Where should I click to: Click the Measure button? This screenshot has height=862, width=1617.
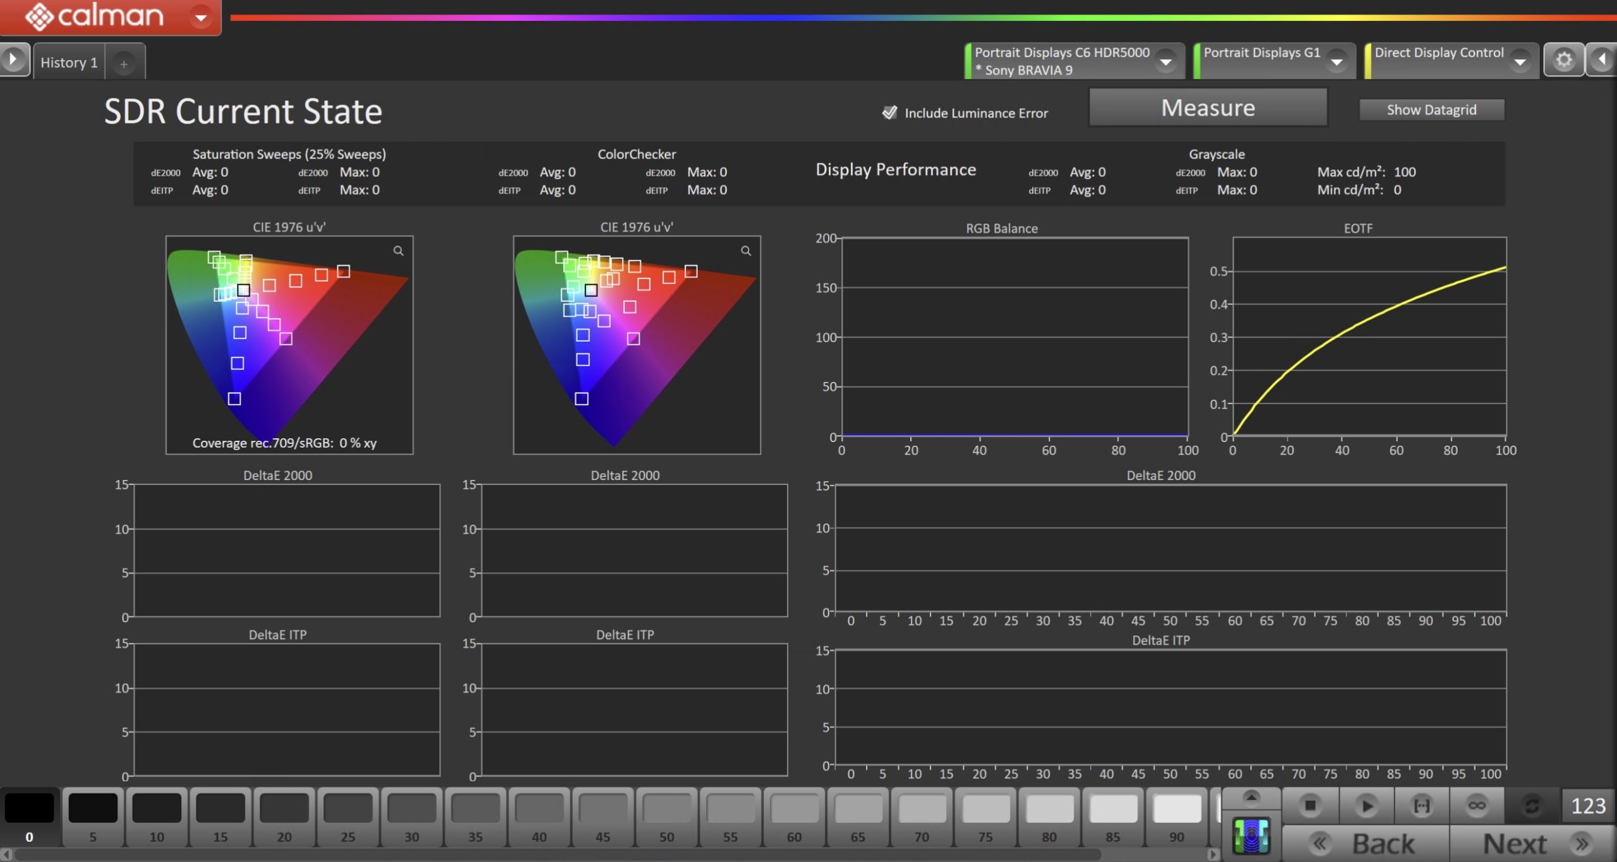tap(1208, 108)
